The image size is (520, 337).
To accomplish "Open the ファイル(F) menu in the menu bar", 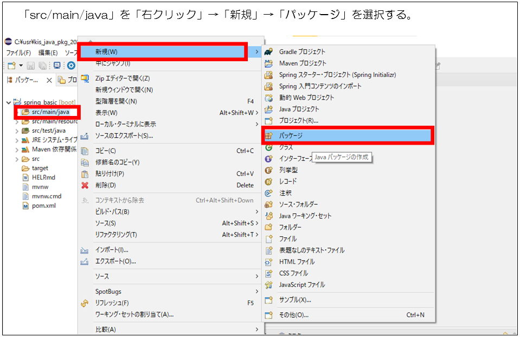I will click(x=18, y=53).
